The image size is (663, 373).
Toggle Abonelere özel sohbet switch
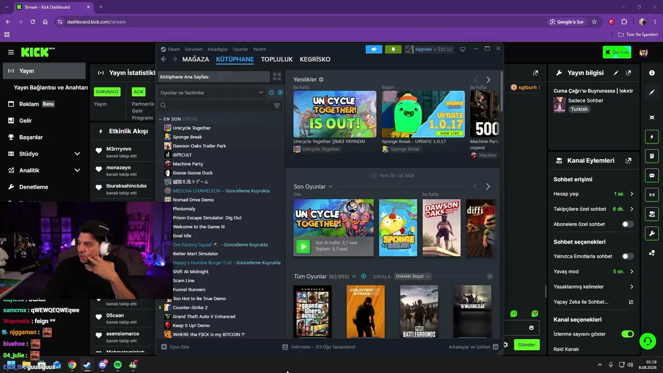pos(628,224)
